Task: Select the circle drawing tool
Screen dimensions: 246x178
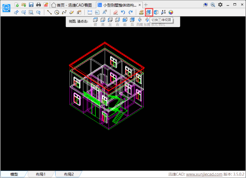Action: pos(57,12)
